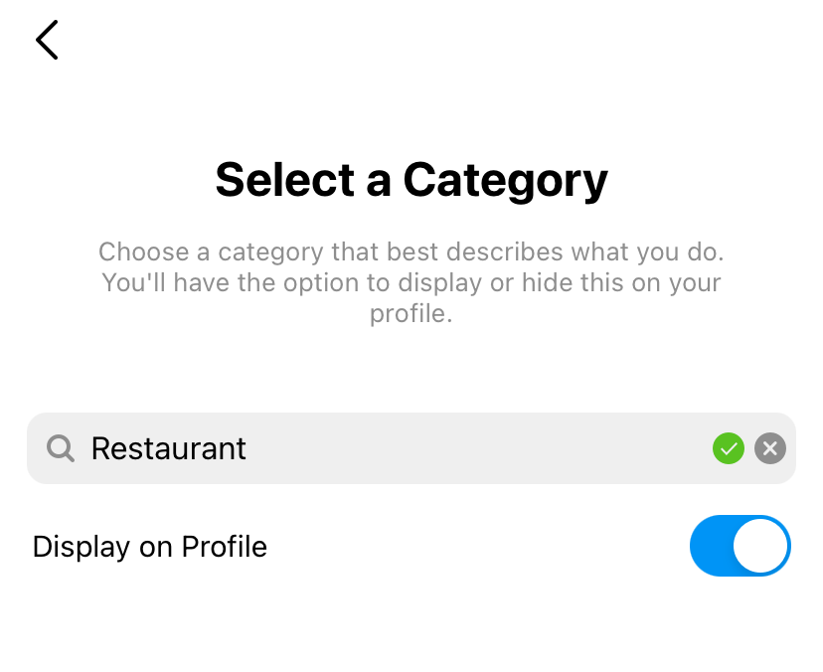Click the green checkmark icon
The image size is (823, 672).
[729, 449]
